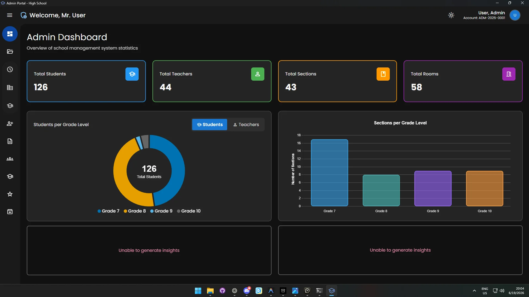This screenshot has width=529, height=297.
Task: Toggle Grade 7 legend in donut chart
Action: pos(108,211)
